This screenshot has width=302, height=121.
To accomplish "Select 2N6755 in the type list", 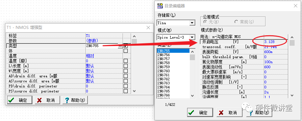I will coord(173,51).
